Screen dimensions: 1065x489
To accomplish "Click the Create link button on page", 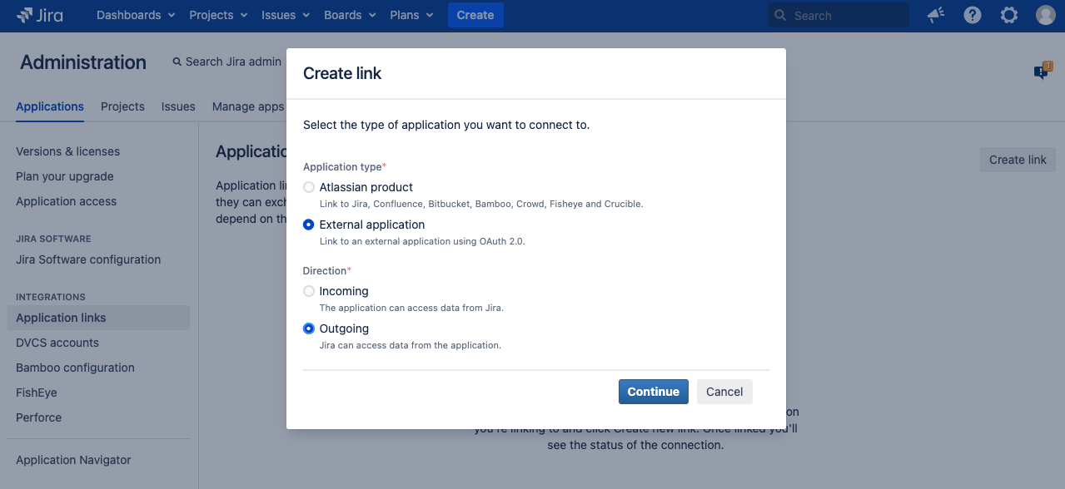I will pos(1018,160).
